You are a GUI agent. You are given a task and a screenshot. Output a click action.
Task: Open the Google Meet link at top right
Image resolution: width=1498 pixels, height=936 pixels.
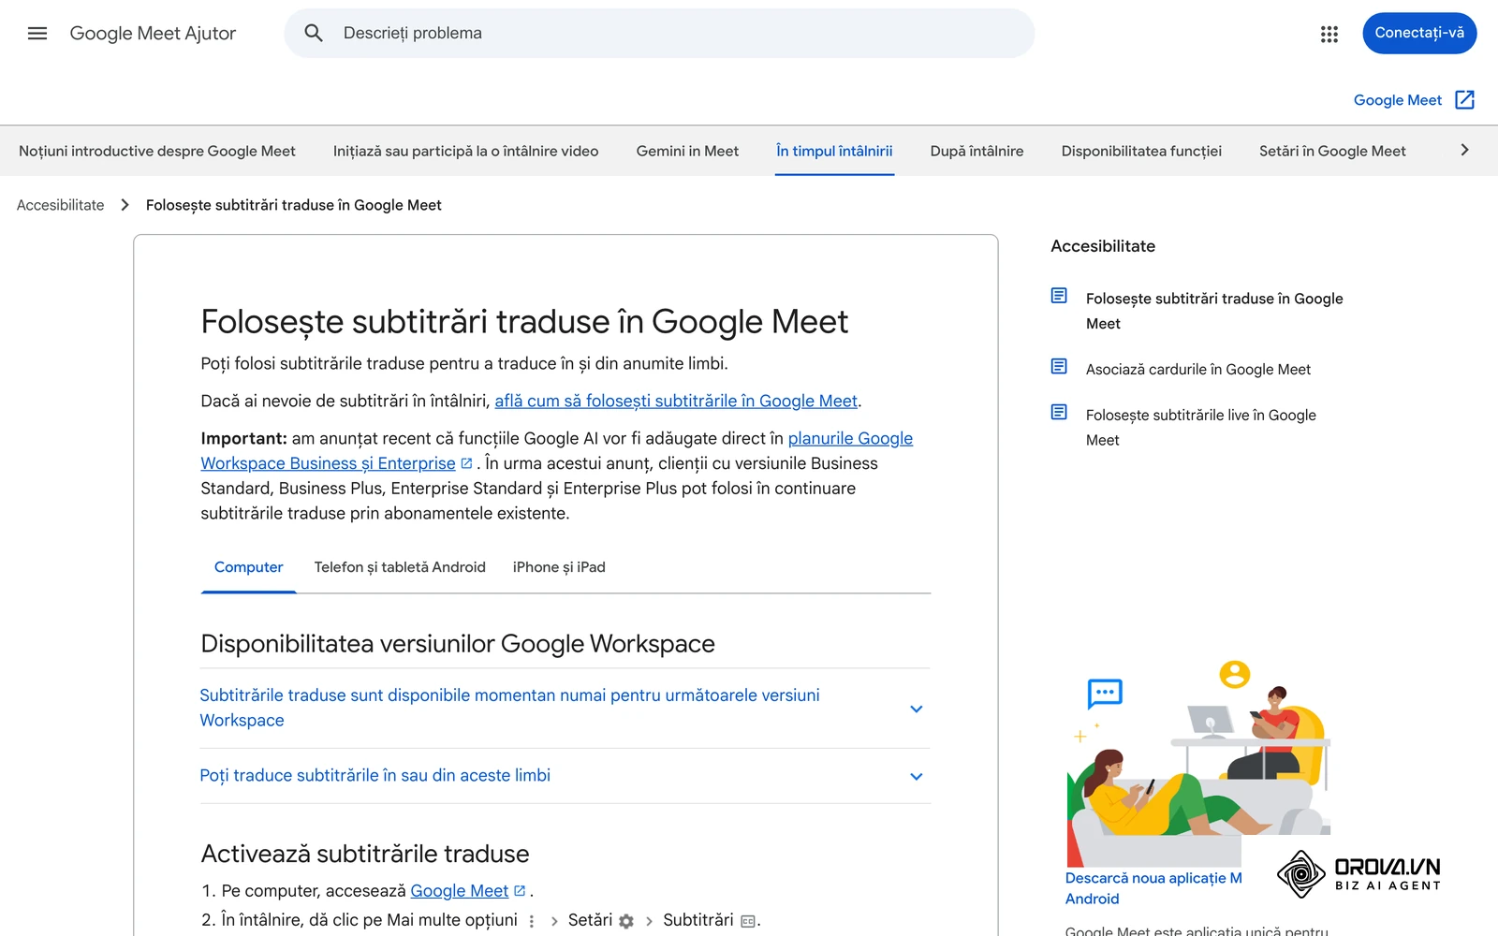[x=1397, y=100]
